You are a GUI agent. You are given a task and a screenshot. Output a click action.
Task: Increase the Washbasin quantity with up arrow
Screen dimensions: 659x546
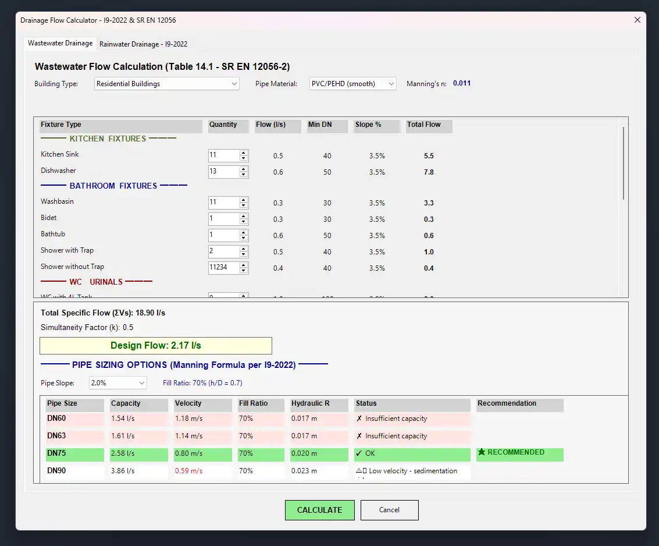[x=244, y=200]
